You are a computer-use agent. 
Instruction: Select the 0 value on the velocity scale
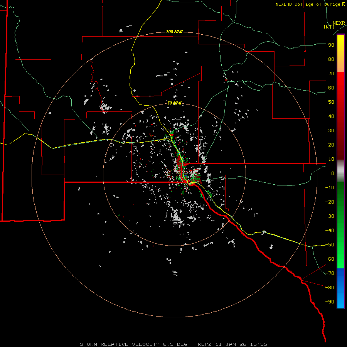tap(333, 173)
